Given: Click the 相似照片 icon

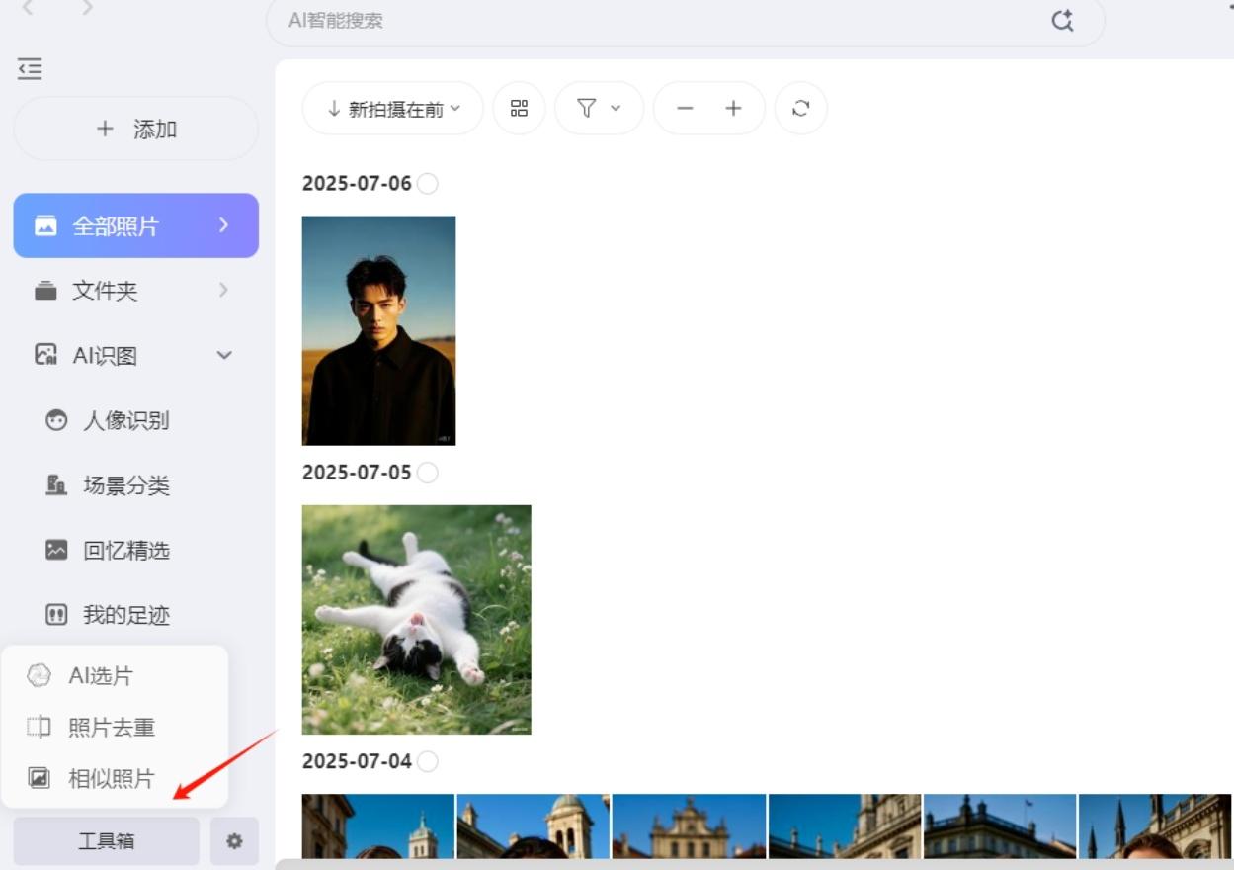Looking at the screenshot, I should (39, 778).
